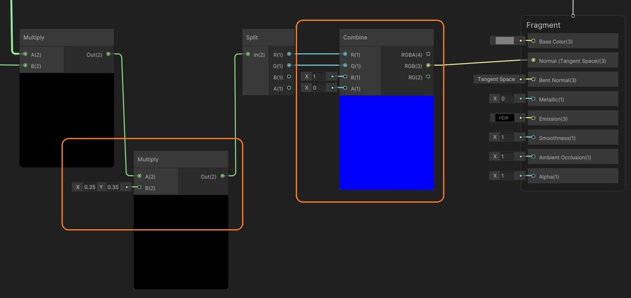Click the Split node's R(1) output port
The height and width of the screenshot is (298, 631).
point(289,54)
